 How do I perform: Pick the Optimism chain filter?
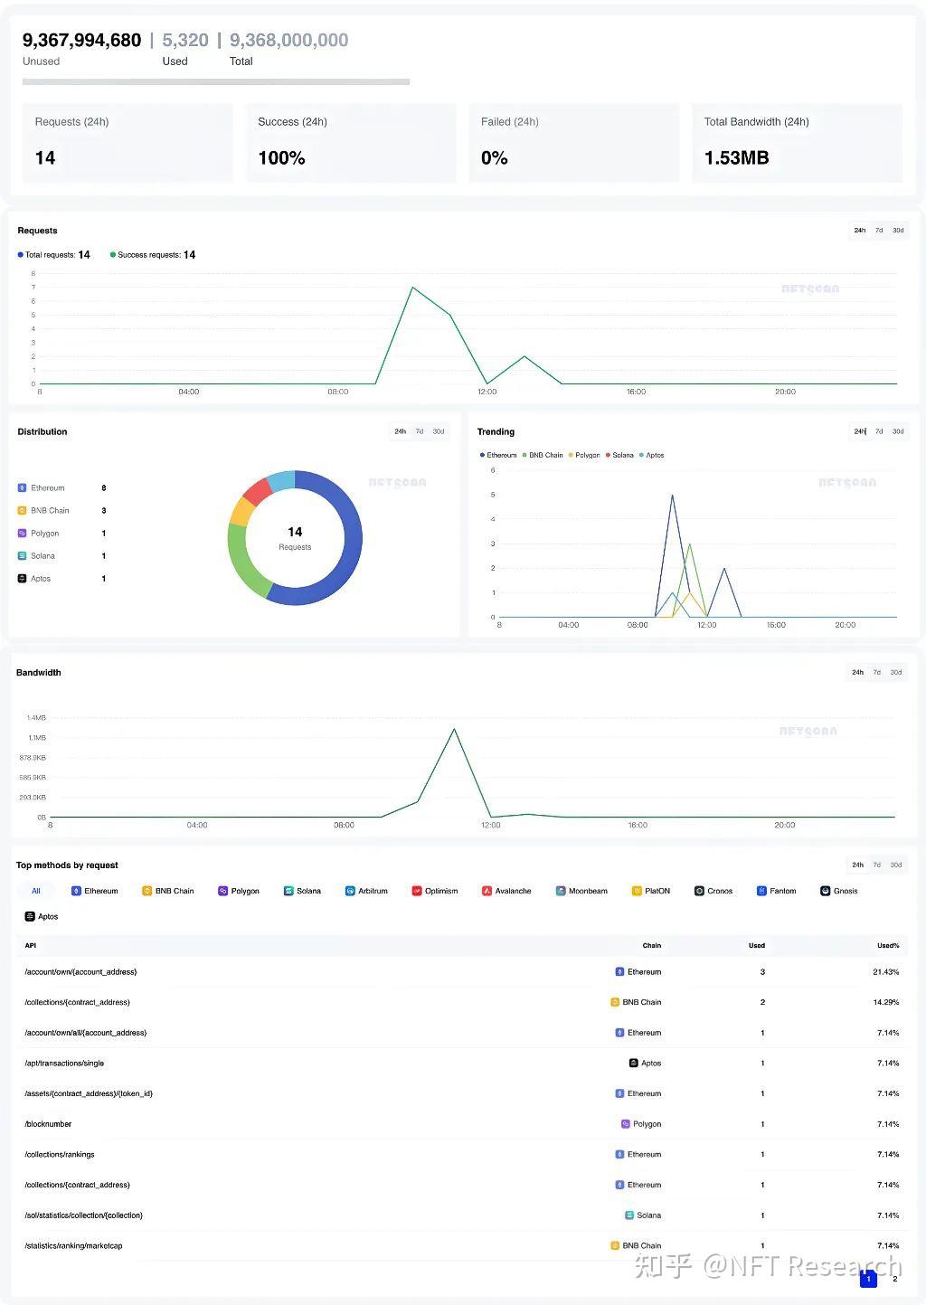click(x=435, y=891)
